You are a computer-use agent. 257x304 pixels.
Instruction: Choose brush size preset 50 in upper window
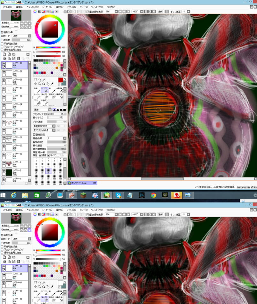60,171
